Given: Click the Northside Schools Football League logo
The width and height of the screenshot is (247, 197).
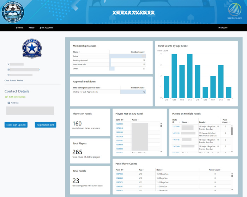Looking at the screenshot, I should point(13,12).
